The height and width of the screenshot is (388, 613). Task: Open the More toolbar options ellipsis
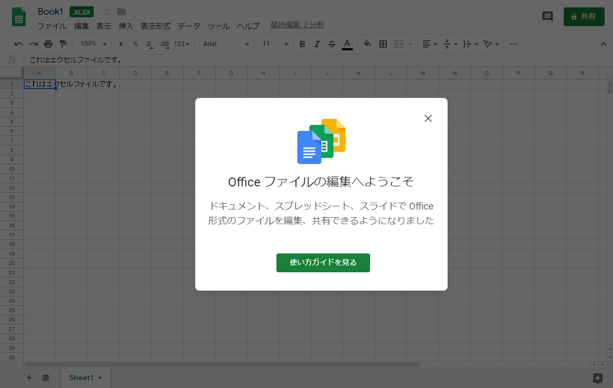pos(514,44)
